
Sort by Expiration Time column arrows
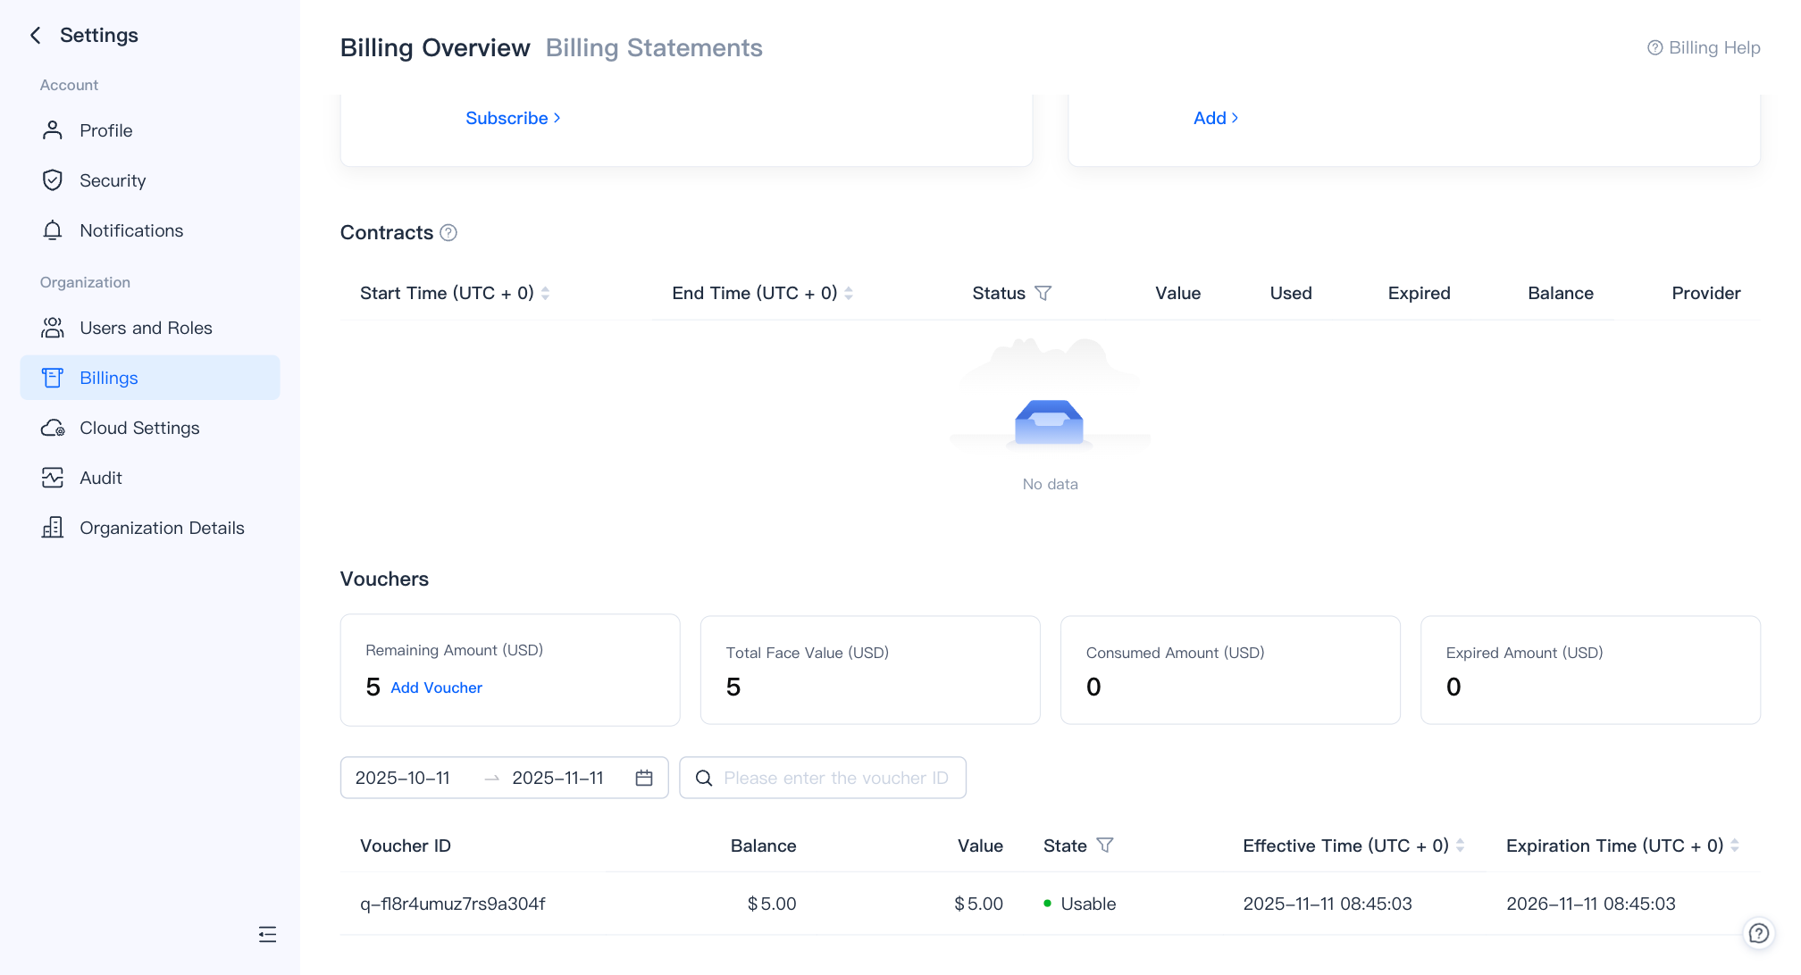click(1734, 845)
